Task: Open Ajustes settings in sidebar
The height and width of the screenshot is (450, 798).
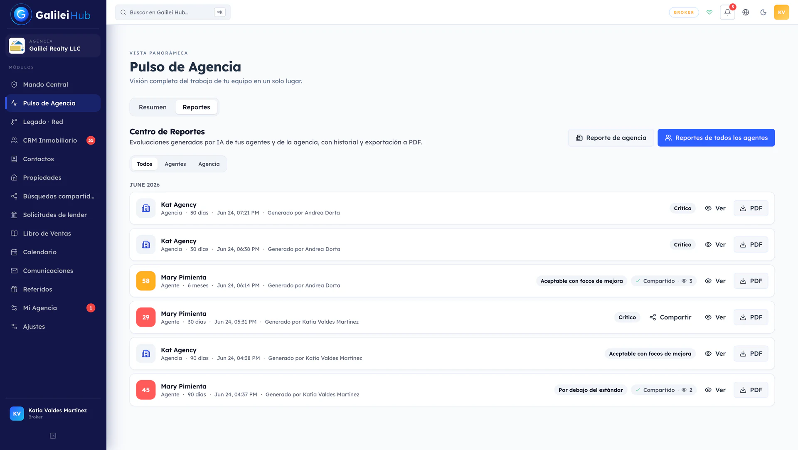Action: pos(53,327)
